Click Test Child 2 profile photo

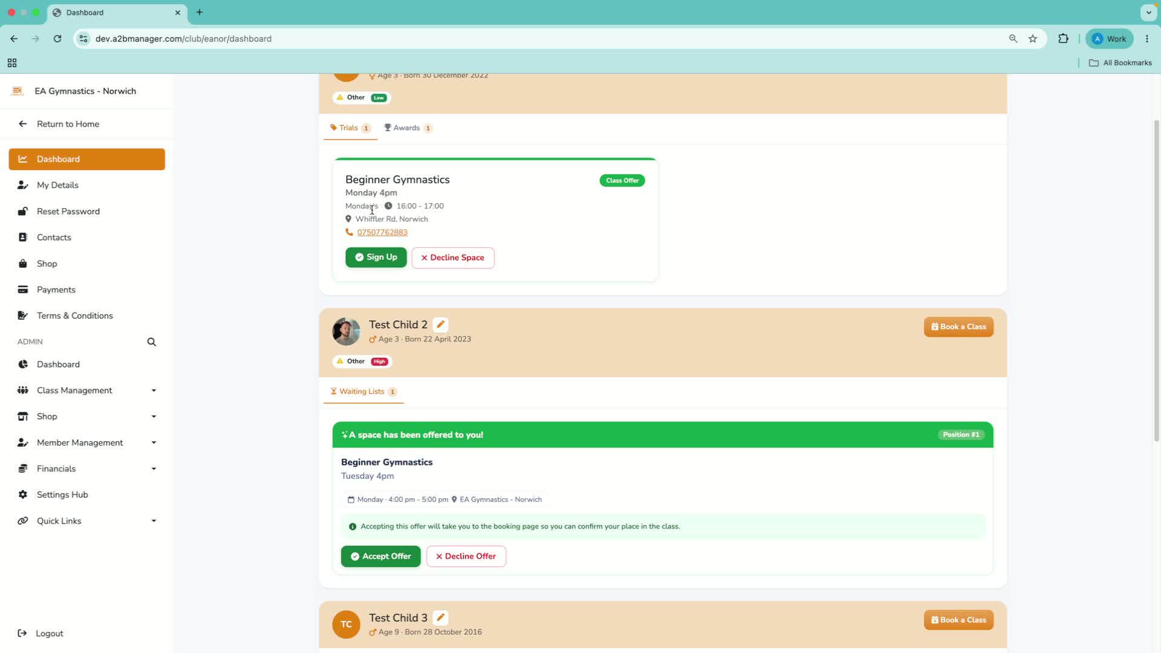346,332
